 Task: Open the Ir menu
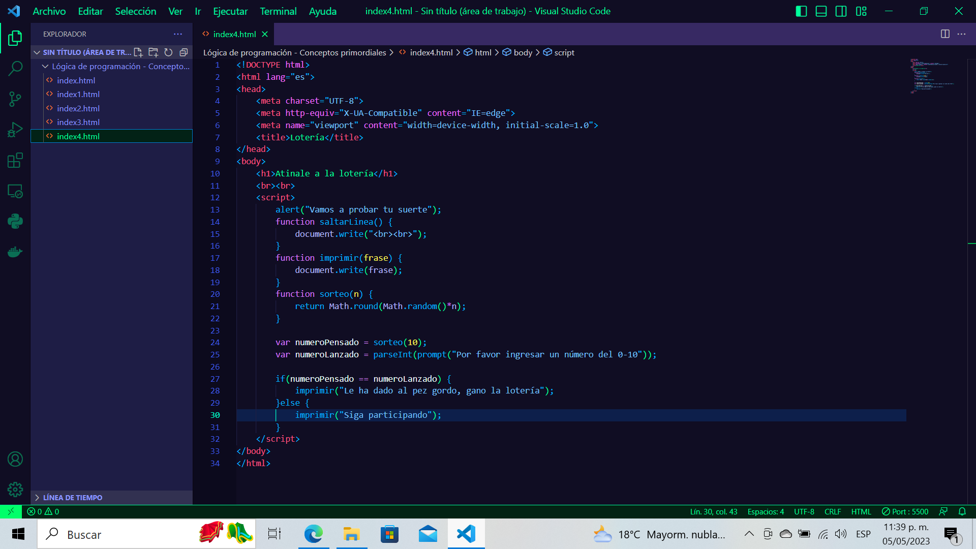[x=198, y=11]
